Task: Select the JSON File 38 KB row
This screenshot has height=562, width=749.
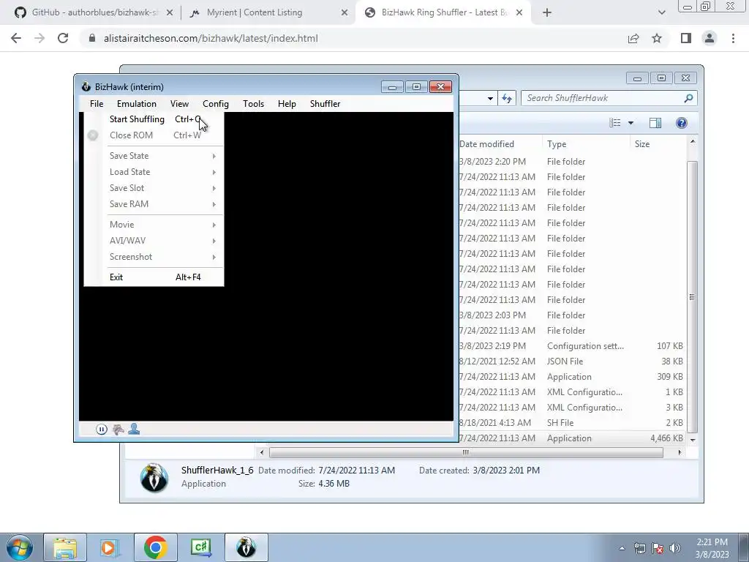Action: pyautogui.click(x=571, y=361)
